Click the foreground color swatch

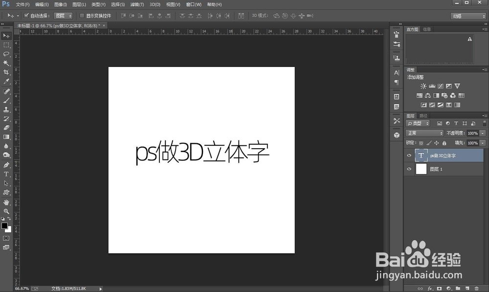coord(5,226)
